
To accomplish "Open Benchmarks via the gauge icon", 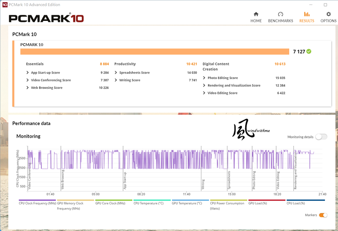I will [x=280, y=14].
